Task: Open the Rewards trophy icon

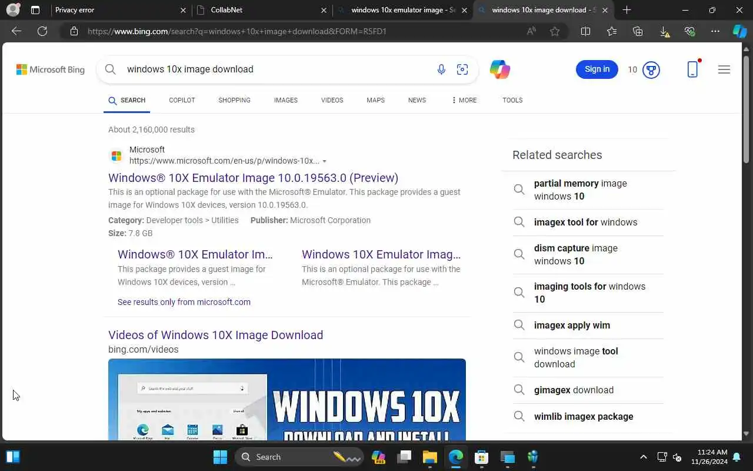Action: [x=651, y=69]
